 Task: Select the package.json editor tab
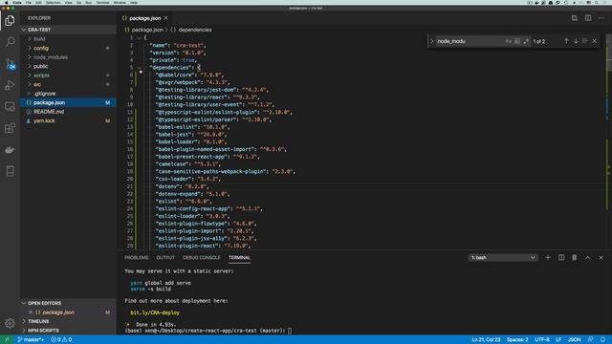pos(145,18)
